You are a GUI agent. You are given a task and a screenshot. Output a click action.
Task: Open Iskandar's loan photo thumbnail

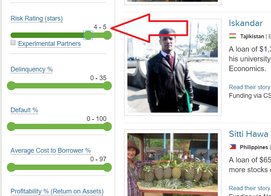click(x=173, y=67)
